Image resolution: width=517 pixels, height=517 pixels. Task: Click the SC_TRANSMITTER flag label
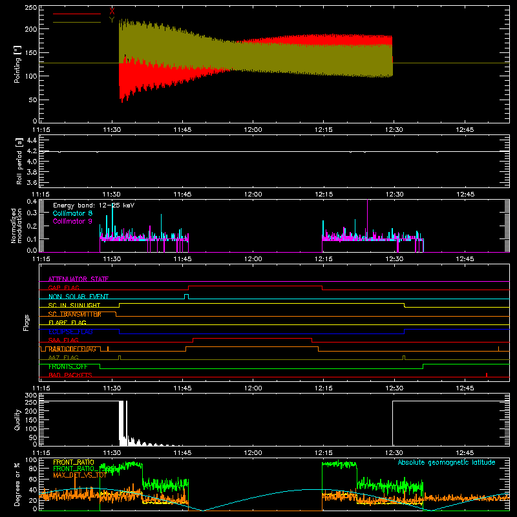click(75, 314)
